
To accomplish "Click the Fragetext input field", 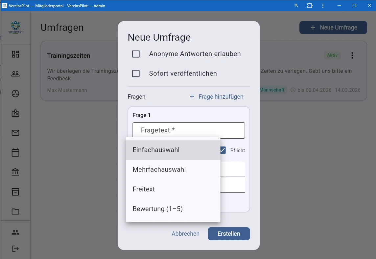I will pos(189,130).
